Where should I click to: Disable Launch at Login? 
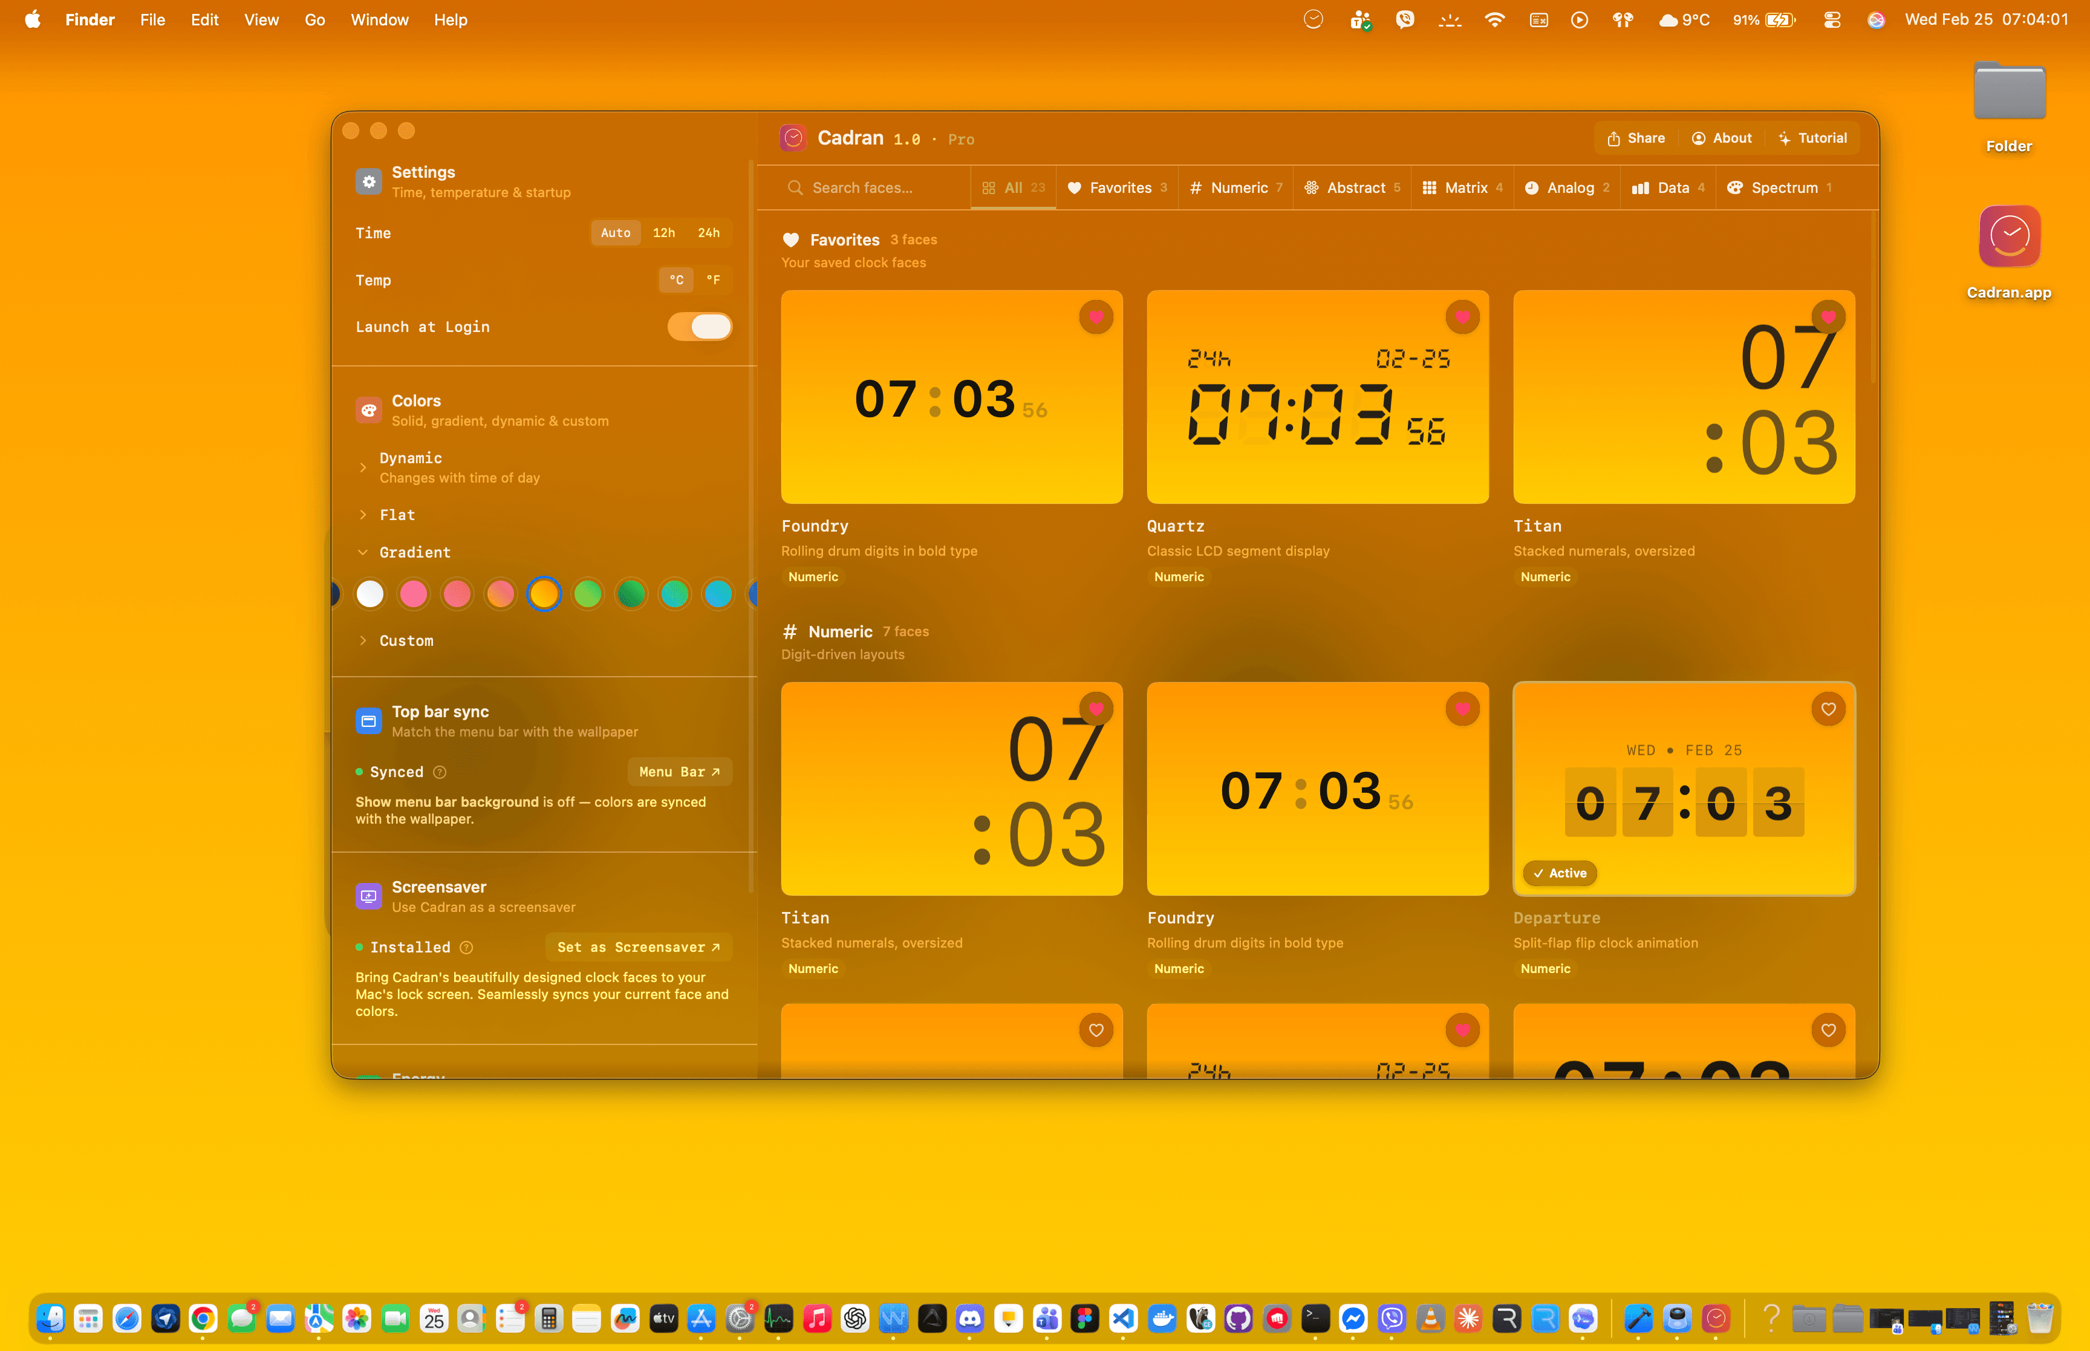pyautogui.click(x=699, y=327)
